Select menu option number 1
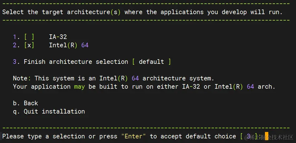296x143 pixels. [16, 37]
